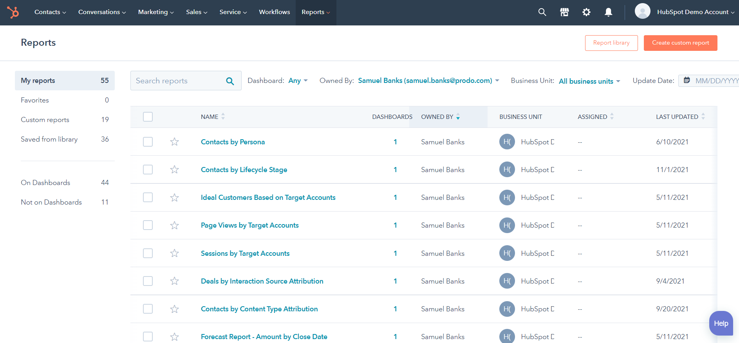Sort by Name column arrows
This screenshot has height=343, width=739.
(223, 116)
